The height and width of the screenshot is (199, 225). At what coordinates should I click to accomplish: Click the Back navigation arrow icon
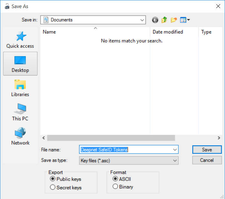[x=155, y=20]
